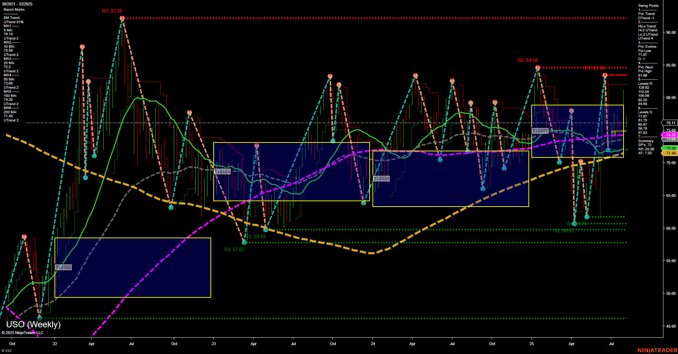The width and height of the screenshot is (678, 354).
Task: Click the NINJATRADER logo in the bottom right
Action: click(x=658, y=350)
